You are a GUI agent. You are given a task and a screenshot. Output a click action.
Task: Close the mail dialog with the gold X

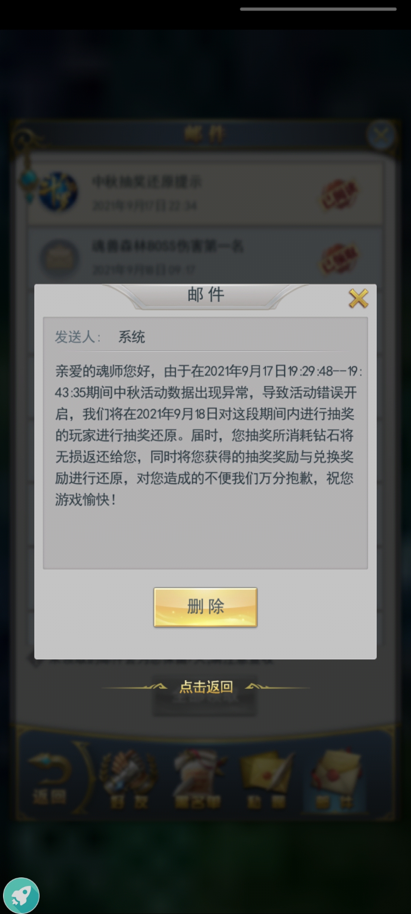[x=358, y=298]
